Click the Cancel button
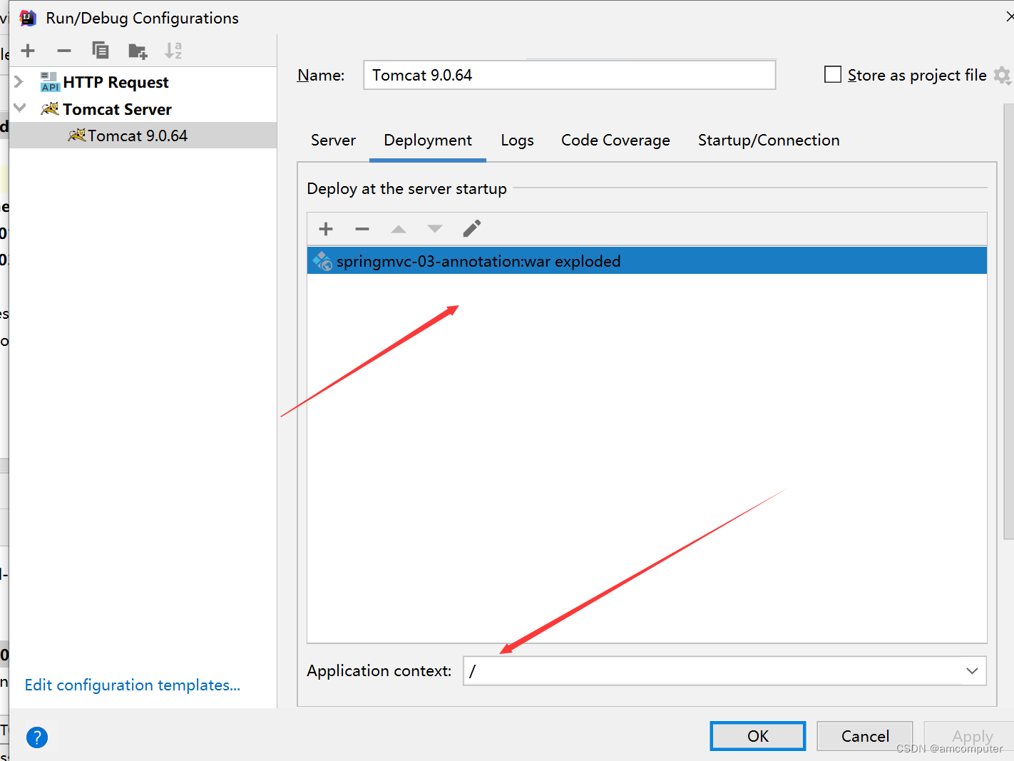Screen dimensions: 1014x761 pyautogui.click(x=865, y=736)
